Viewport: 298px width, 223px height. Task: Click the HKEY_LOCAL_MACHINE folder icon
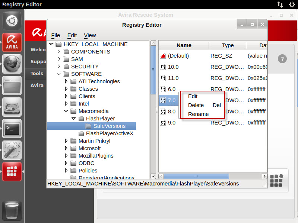click(x=58, y=44)
